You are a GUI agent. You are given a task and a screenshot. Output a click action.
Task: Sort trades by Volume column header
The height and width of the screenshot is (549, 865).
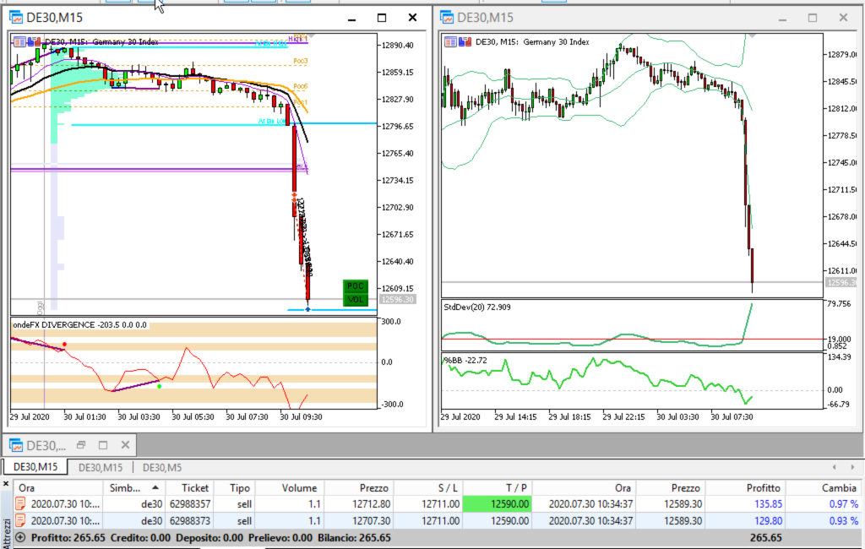(290, 487)
